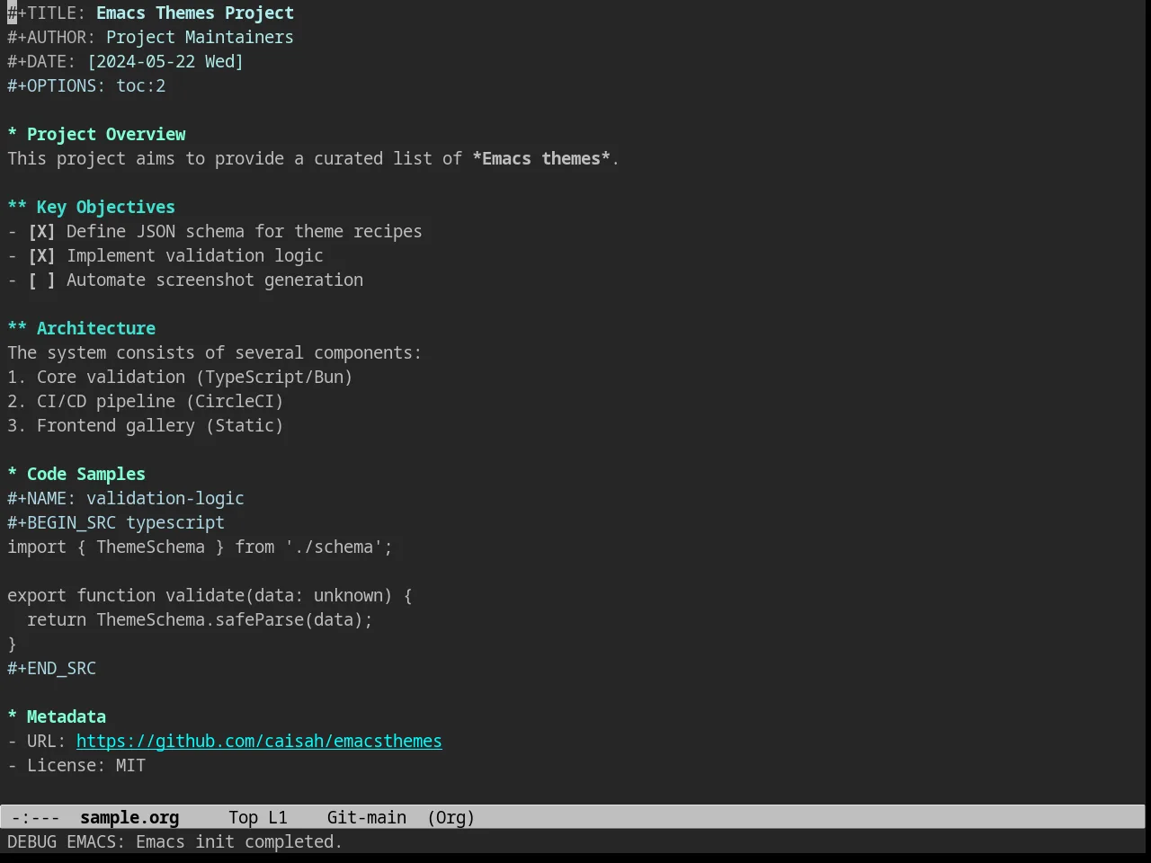Click list item '1. Core validation (TypeScript/Bun)'
The height and width of the screenshot is (863, 1151).
(180, 378)
